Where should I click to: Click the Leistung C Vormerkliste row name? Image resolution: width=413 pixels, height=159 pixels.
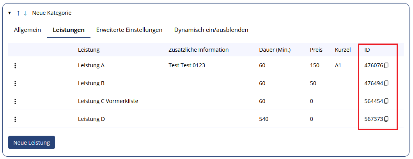pos(108,101)
